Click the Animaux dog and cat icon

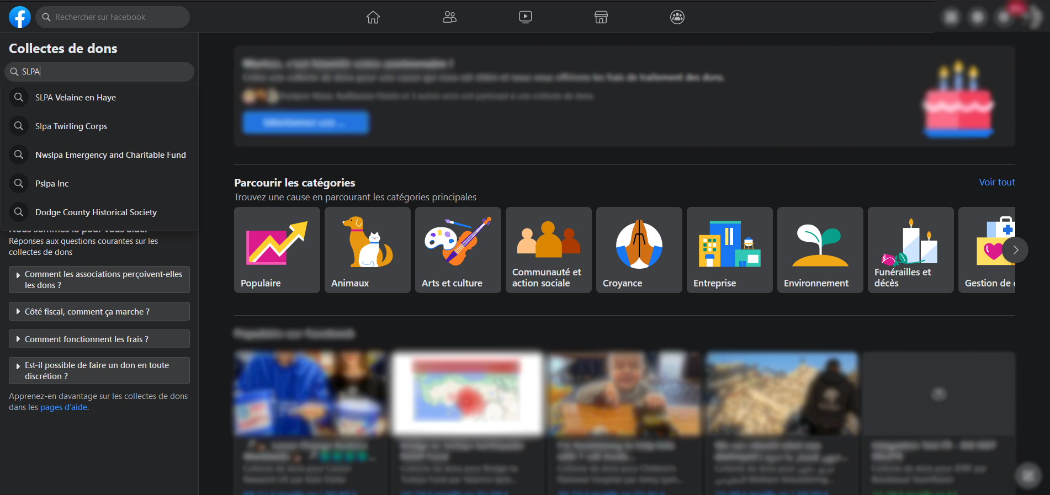tap(368, 242)
